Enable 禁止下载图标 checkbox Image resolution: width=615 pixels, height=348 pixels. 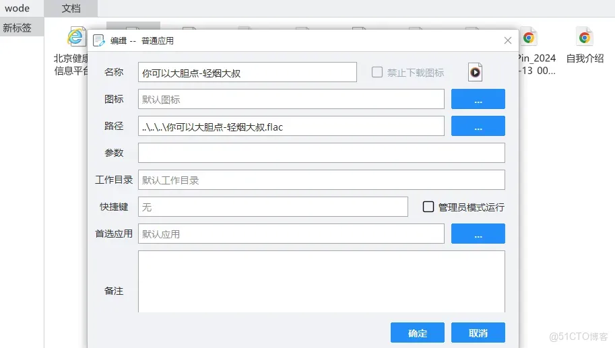point(377,72)
